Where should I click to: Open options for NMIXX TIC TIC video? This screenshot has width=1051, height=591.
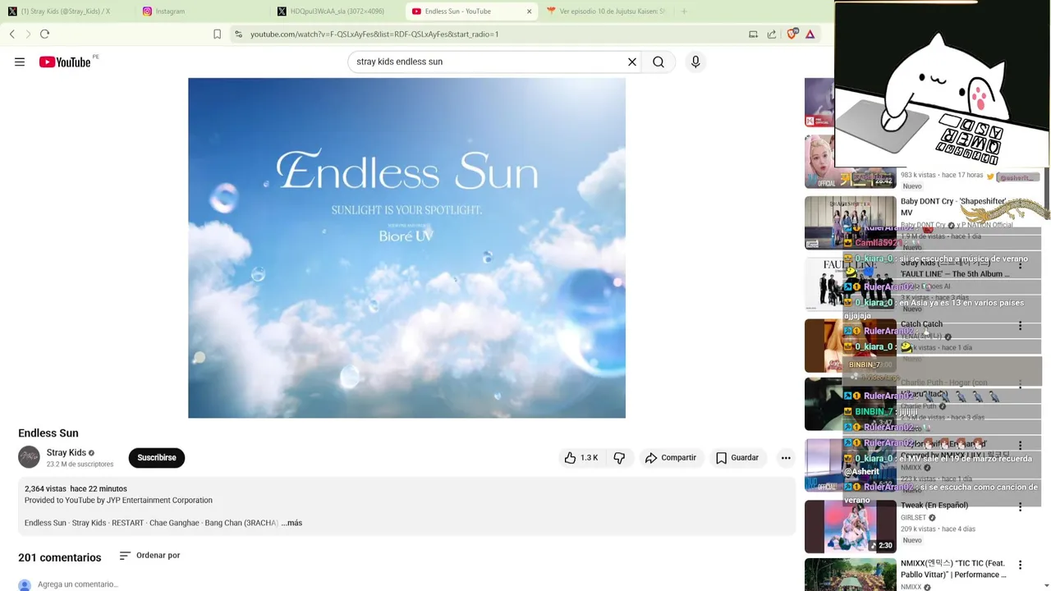1021,565
